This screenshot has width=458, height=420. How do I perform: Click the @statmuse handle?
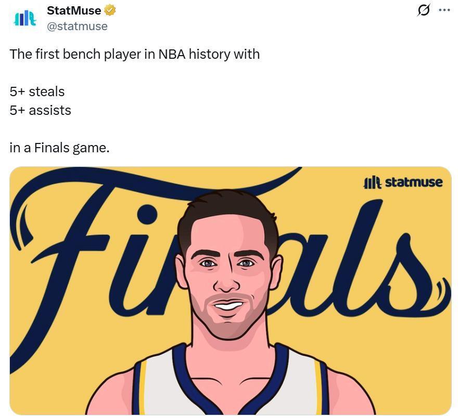(x=77, y=27)
